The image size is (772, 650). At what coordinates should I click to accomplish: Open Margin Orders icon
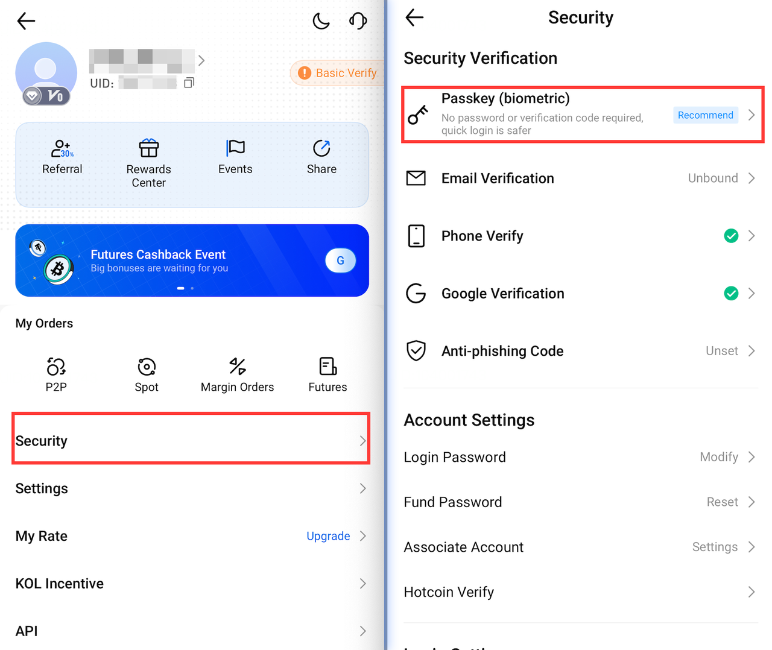point(237,367)
